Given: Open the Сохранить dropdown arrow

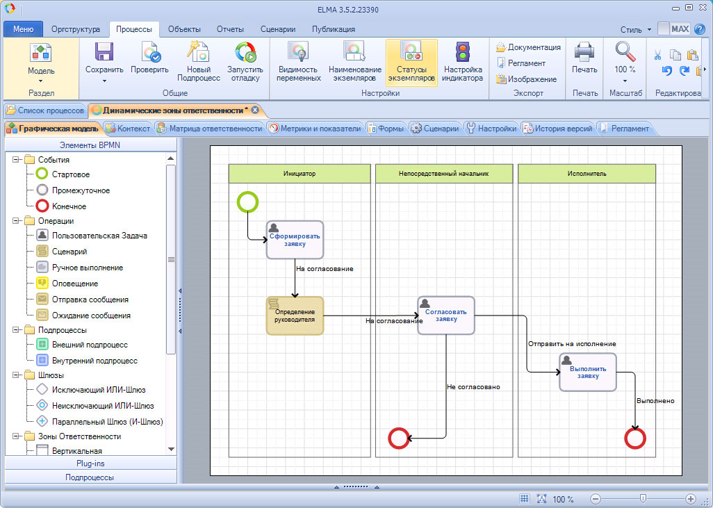Looking at the screenshot, I should (104, 81).
